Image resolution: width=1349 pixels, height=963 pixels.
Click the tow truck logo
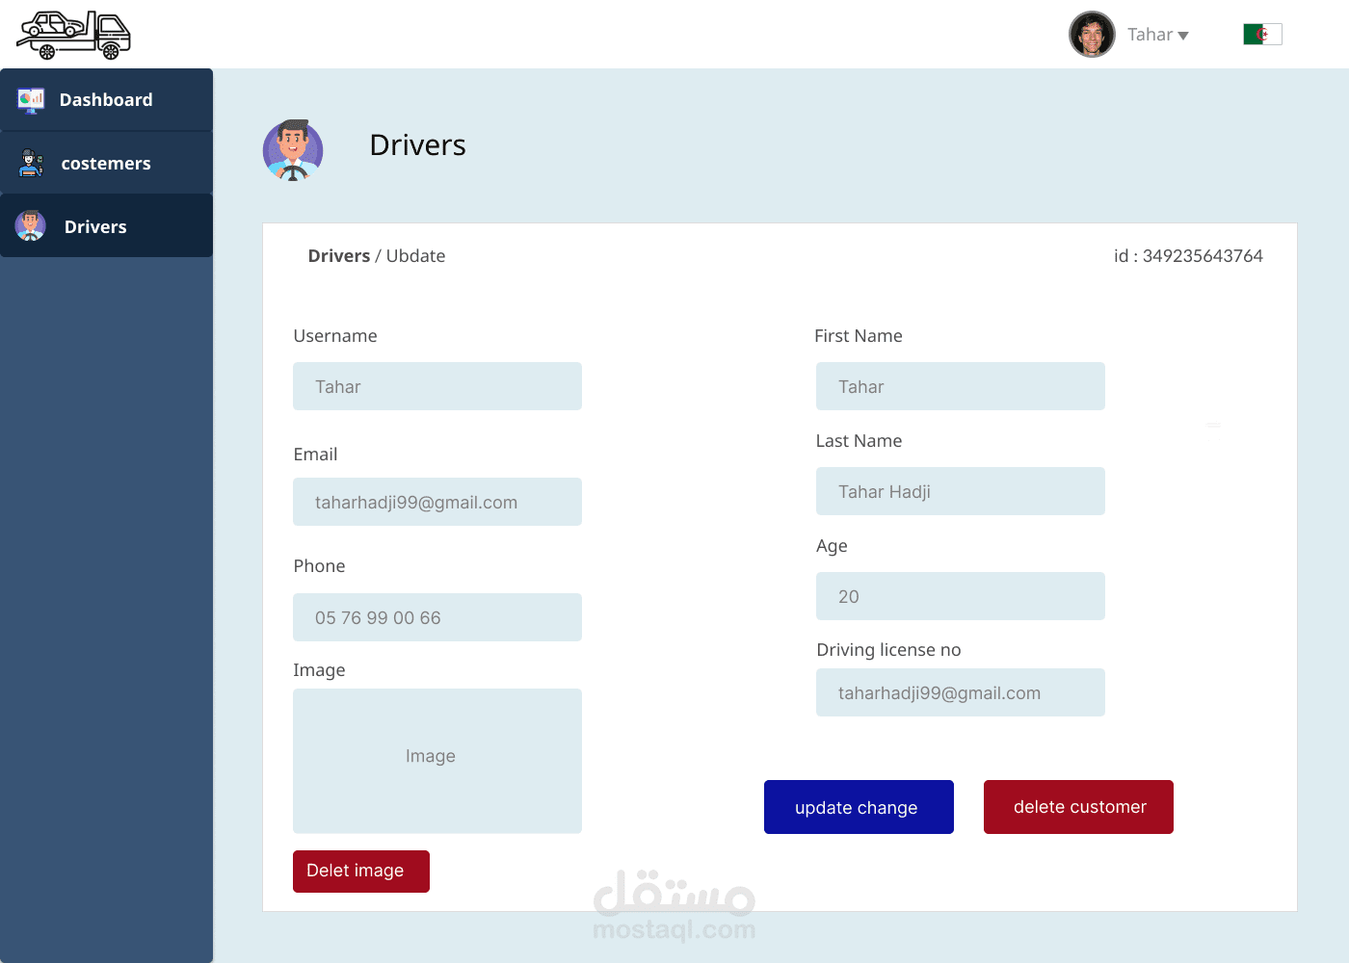point(73,36)
